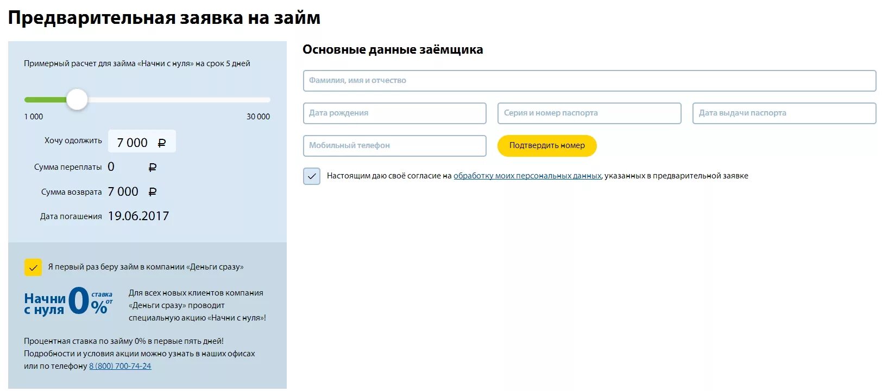Click the Серия и номер паспорта field
The width and height of the screenshot is (882, 391).
tap(589, 113)
